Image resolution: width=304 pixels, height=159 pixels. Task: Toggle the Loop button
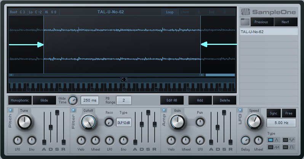[170, 12]
